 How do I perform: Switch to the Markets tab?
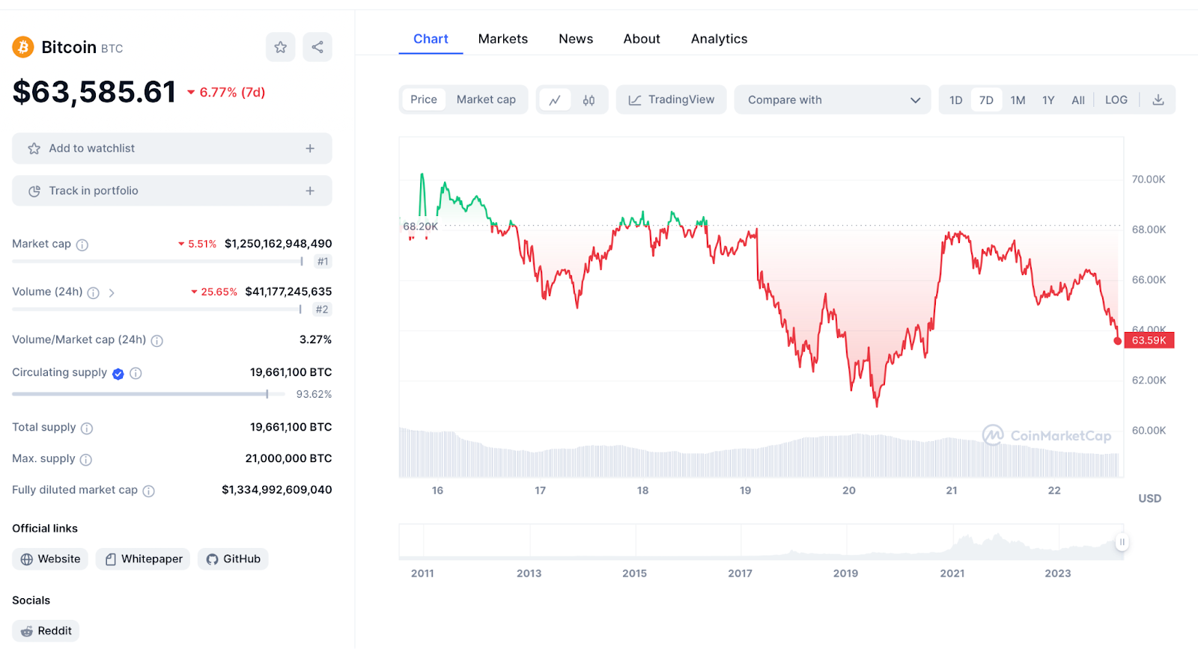click(503, 39)
